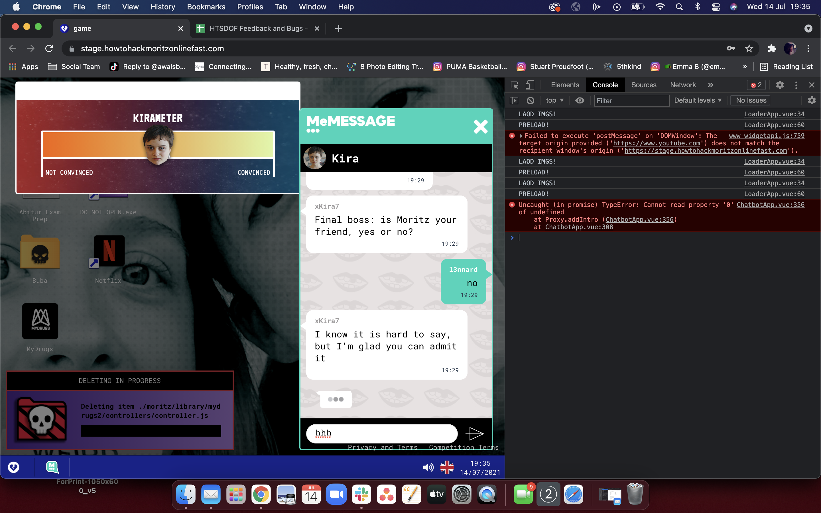Click the clear console icon
821x513 pixels.
point(531,100)
